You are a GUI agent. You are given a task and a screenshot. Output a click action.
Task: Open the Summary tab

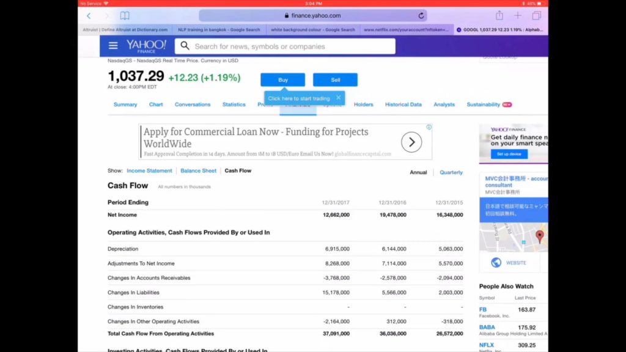click(125, 105)
